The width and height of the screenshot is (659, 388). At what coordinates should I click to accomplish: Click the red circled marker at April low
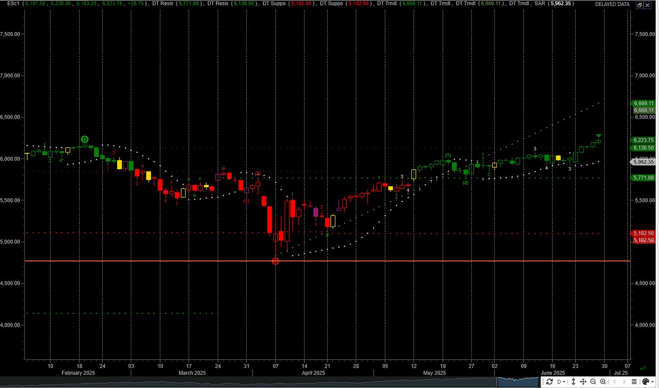point(275,261)
